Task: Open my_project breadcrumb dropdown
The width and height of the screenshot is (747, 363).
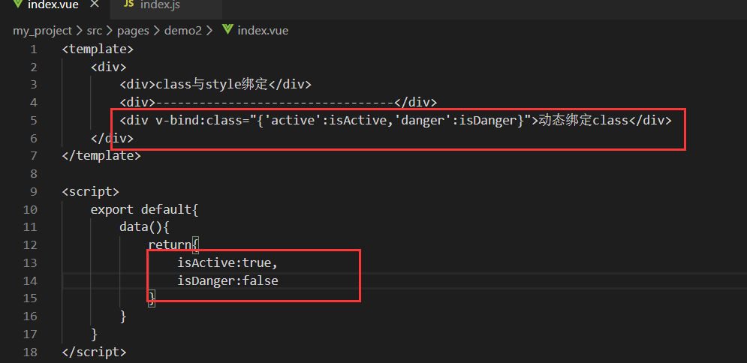Action: pos(42,31)
